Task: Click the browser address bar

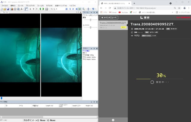Action: click(144, 8)
